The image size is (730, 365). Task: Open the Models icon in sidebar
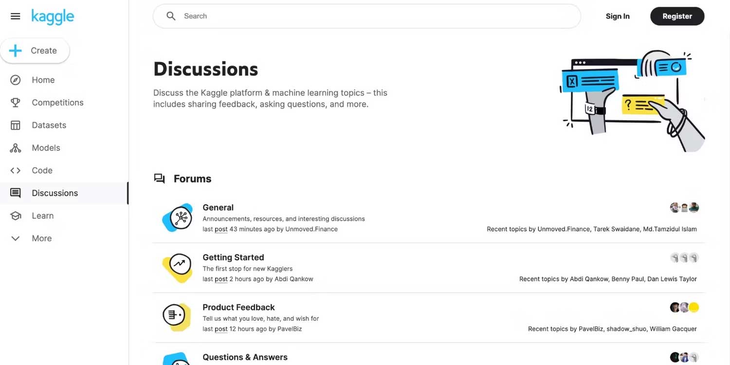15,147
